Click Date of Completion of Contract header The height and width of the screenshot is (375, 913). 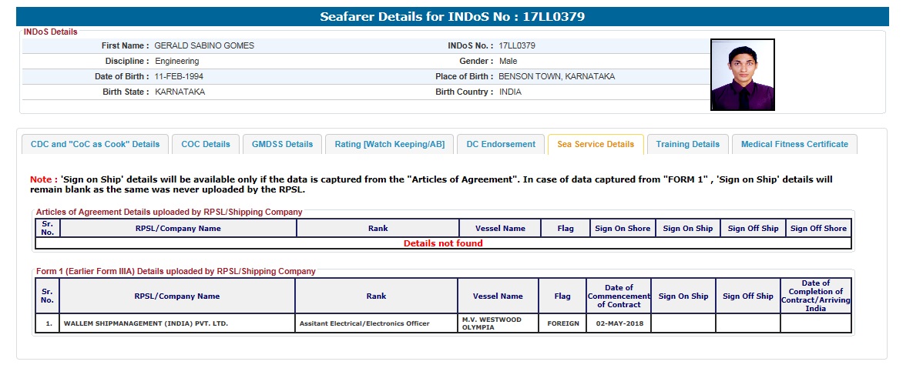pos(816,296)
